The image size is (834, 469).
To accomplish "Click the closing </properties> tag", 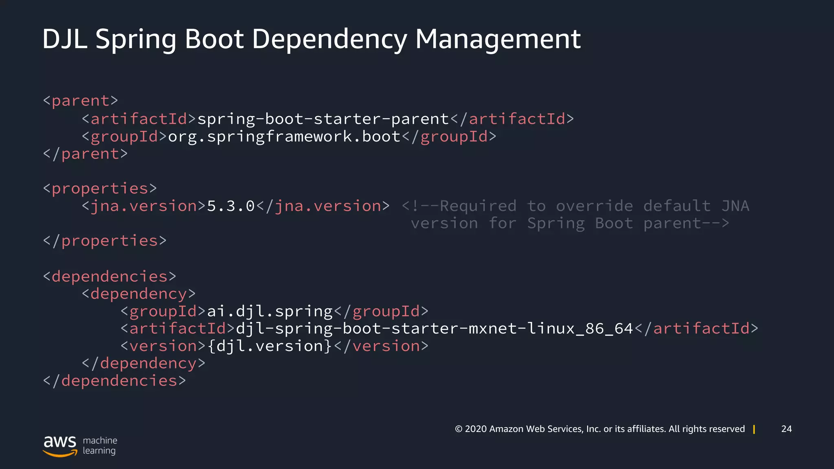I will click(105, 241).
